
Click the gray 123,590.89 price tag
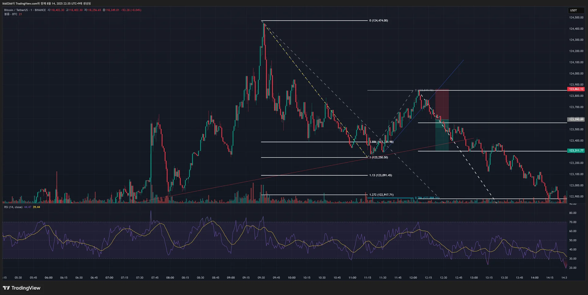576,119
